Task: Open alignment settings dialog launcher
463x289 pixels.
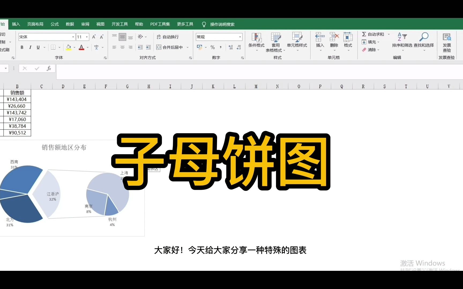Action: click(191, 58)
